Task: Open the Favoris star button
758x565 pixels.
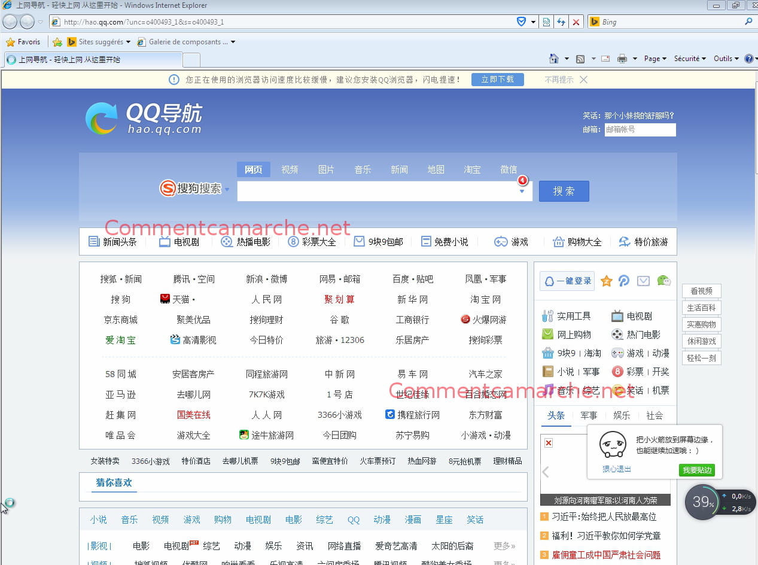Action: [23, 42]
